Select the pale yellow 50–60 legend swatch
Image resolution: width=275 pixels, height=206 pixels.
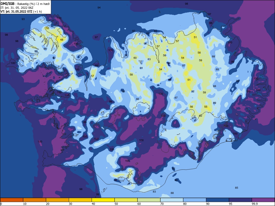[126, 200]
